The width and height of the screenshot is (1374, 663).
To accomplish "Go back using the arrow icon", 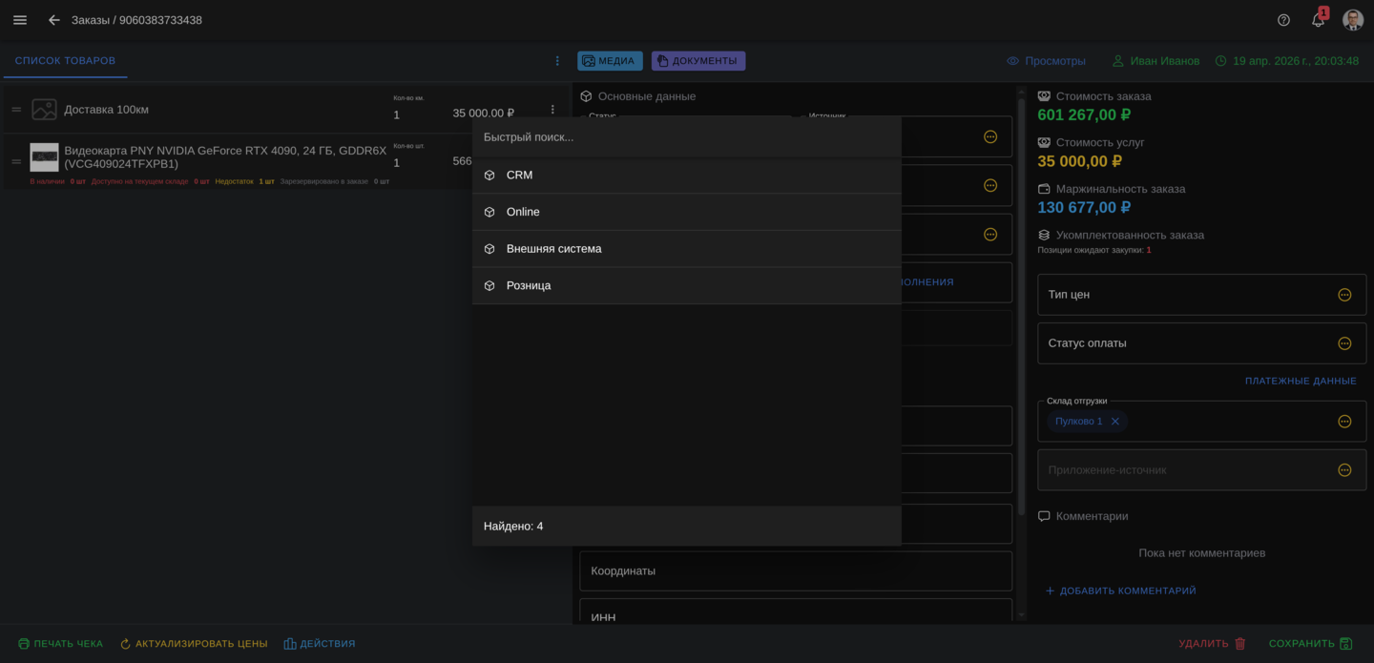I will pyautogui.click(x=54, y=20).
